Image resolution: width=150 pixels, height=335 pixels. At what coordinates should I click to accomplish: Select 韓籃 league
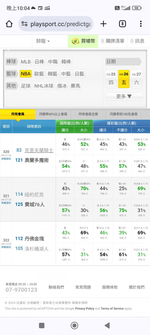pyautogui.click(x=53, y=74)
